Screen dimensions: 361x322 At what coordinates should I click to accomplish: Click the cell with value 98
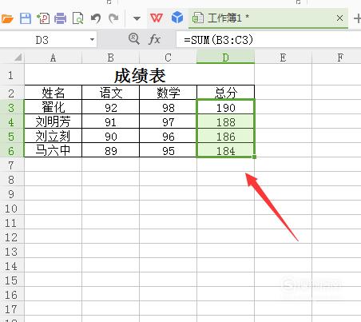(168, 107)
